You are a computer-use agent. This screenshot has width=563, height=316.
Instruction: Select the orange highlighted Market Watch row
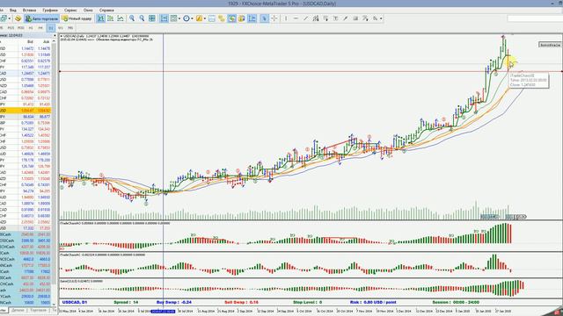26,111
